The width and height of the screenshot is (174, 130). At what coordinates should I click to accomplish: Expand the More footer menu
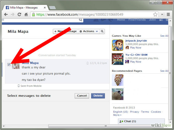click(117, 115)
